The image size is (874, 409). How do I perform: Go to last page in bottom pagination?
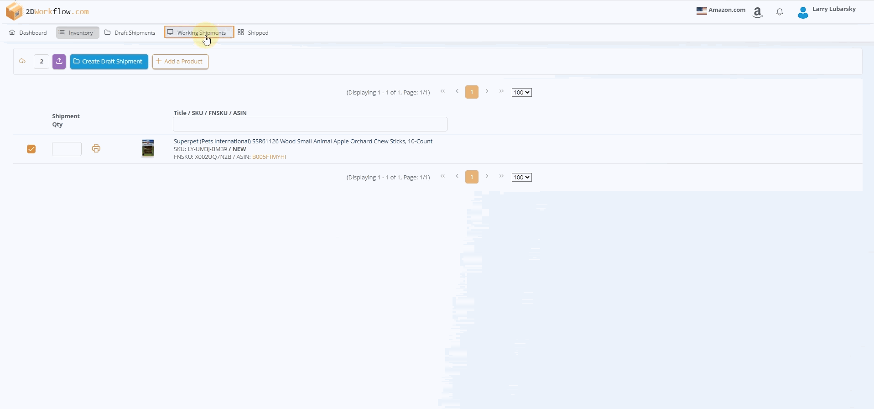point(501,176)
